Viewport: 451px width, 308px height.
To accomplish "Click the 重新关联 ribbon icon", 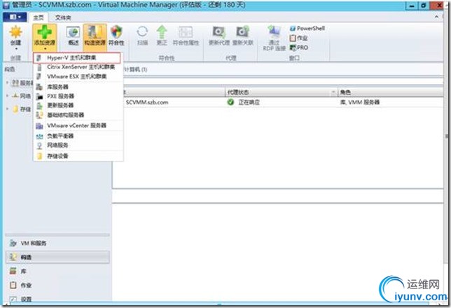I will [x=243, y=31].
